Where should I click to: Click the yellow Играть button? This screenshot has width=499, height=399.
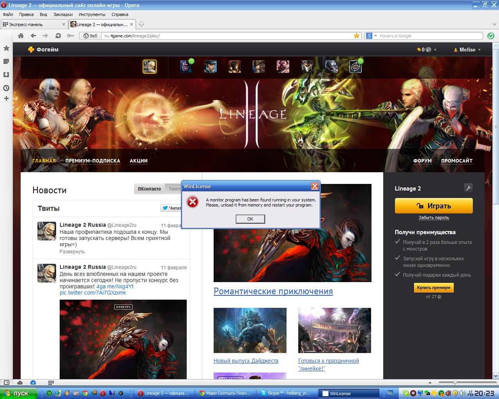click(x=434, y=206)
